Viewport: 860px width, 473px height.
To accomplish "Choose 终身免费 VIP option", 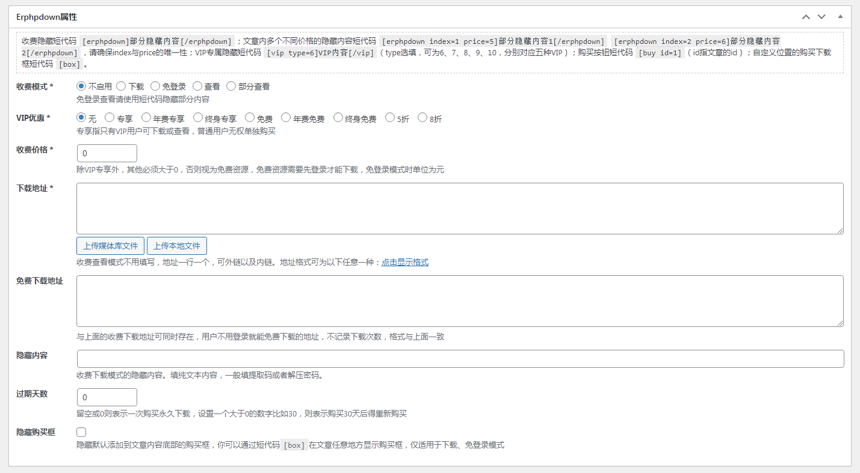I will coord(338,118).
